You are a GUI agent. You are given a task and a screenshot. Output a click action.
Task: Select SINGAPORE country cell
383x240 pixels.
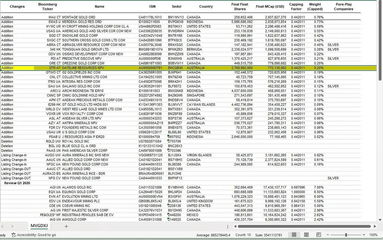click(x=196, y=95)
